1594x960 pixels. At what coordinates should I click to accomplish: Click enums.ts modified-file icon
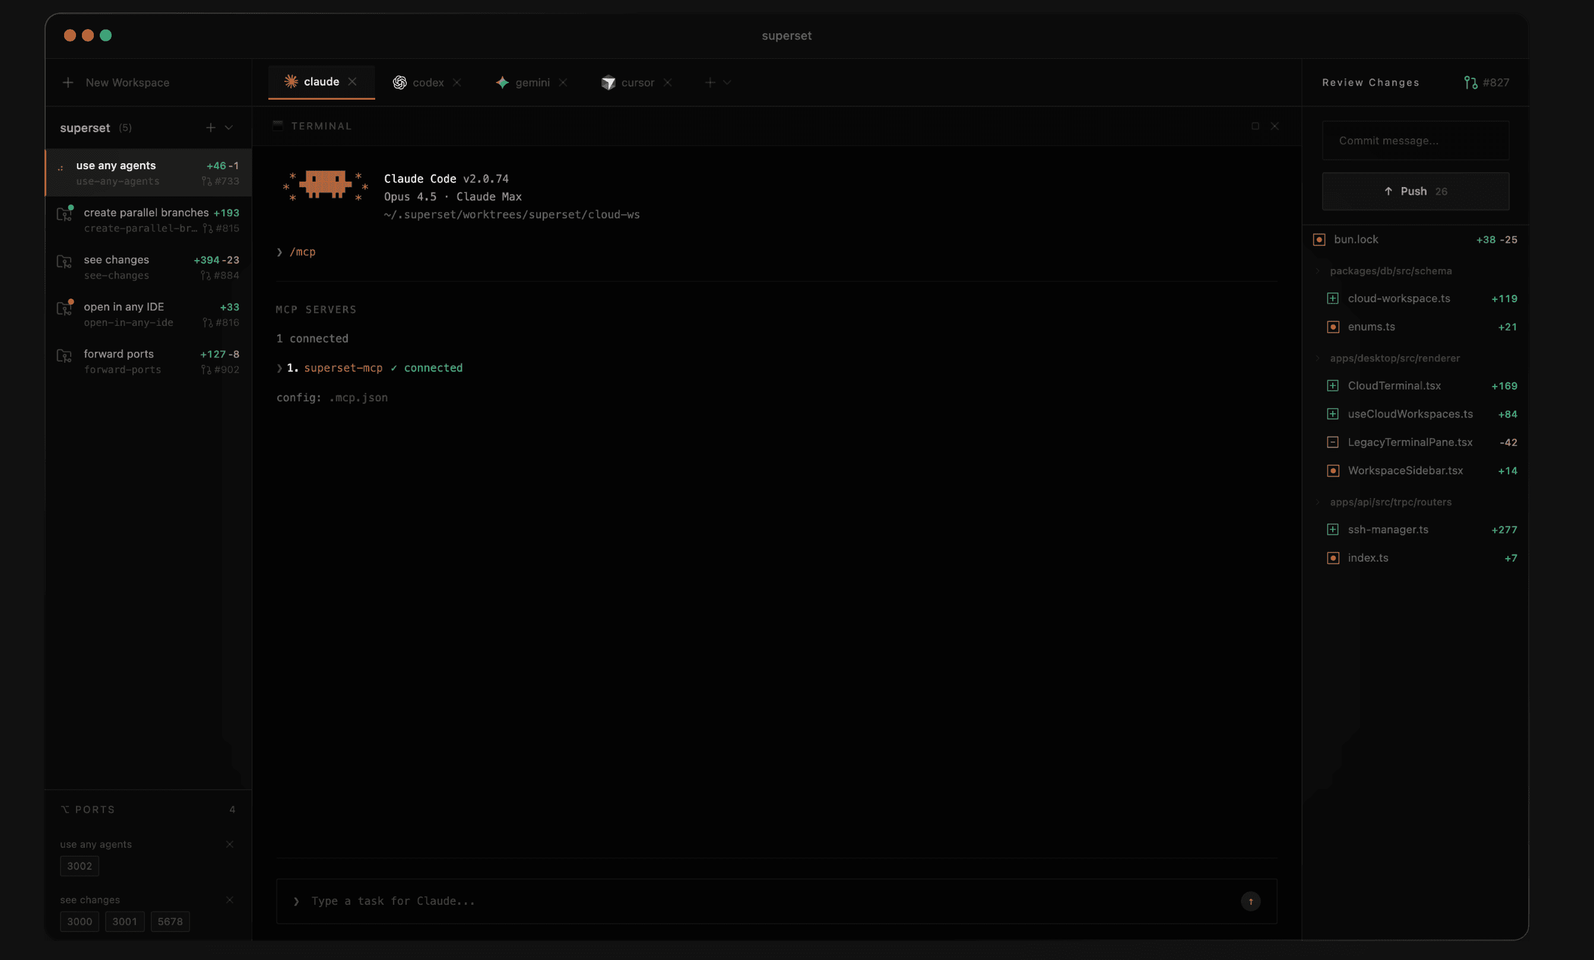coord(1333,327)
